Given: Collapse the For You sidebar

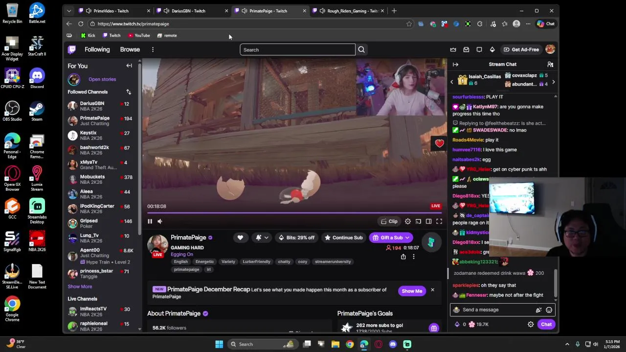Looking at the screenshot, I should pyautogui.click(x=129, y=66).
